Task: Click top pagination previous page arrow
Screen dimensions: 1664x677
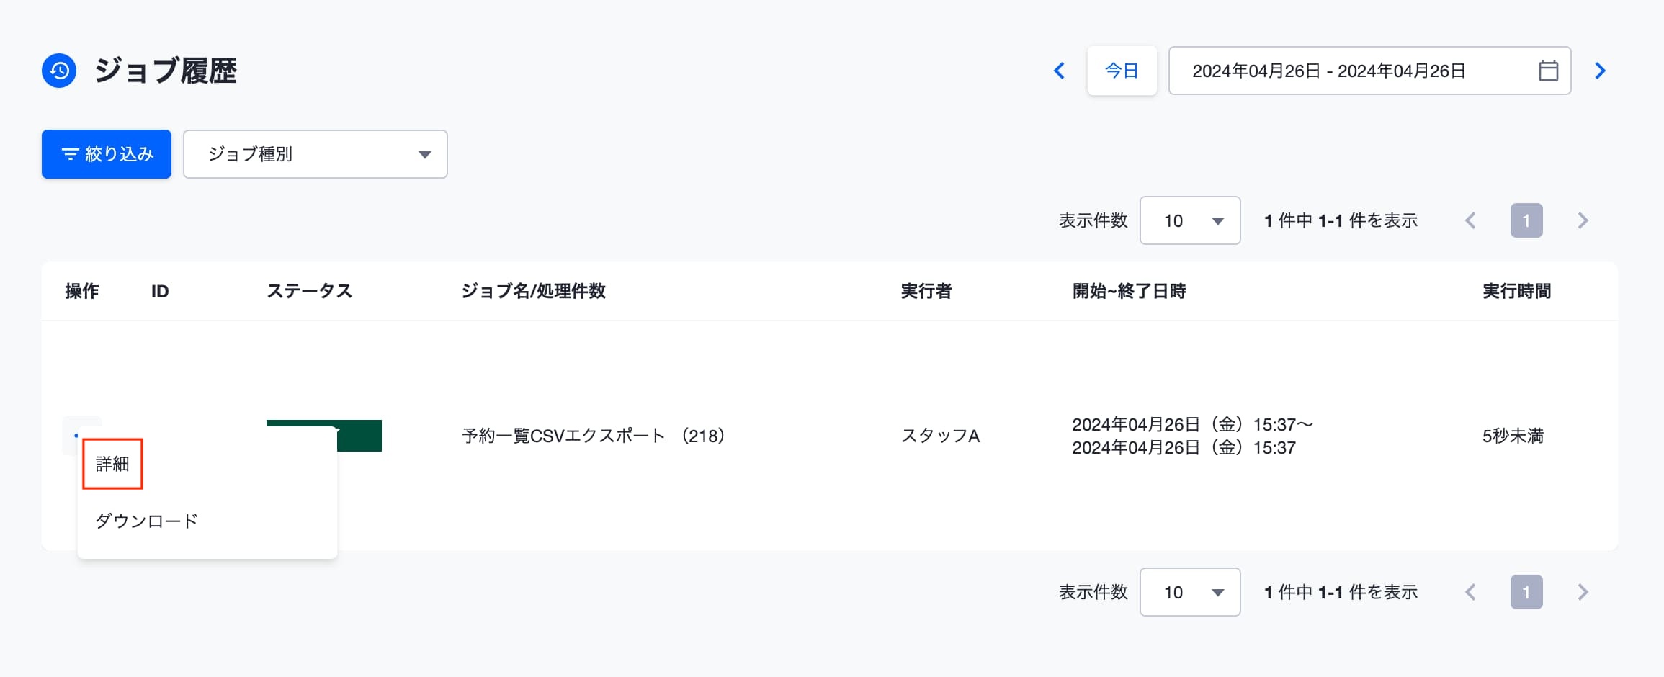Action: click(1470, 220)
